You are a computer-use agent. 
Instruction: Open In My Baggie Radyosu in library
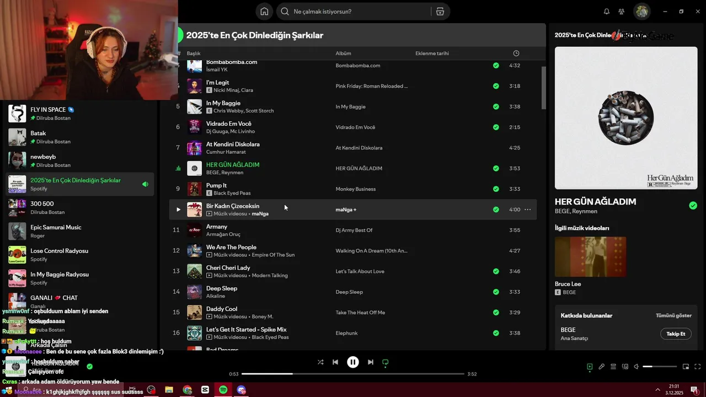(80, 278)
